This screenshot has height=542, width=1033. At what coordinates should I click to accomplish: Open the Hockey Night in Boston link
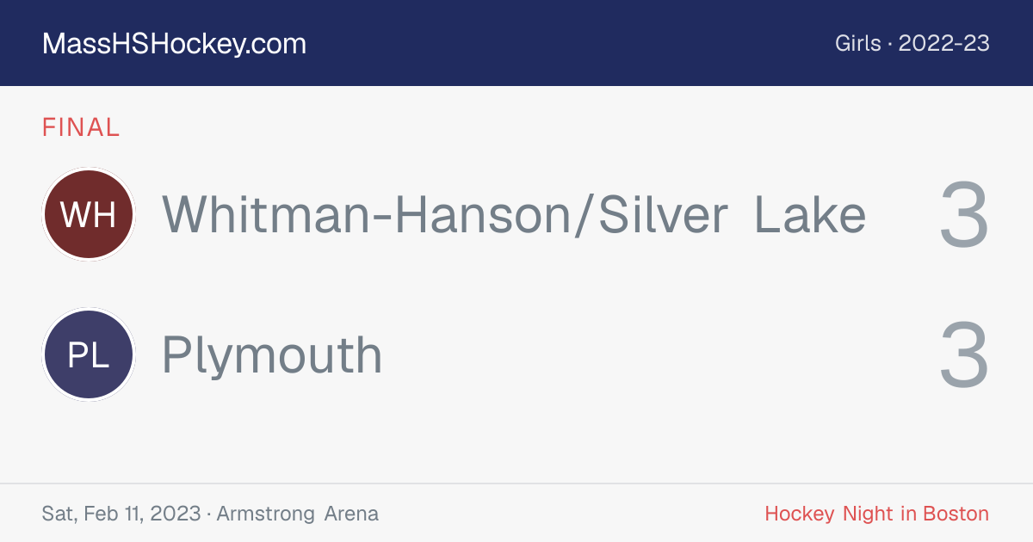877,514
